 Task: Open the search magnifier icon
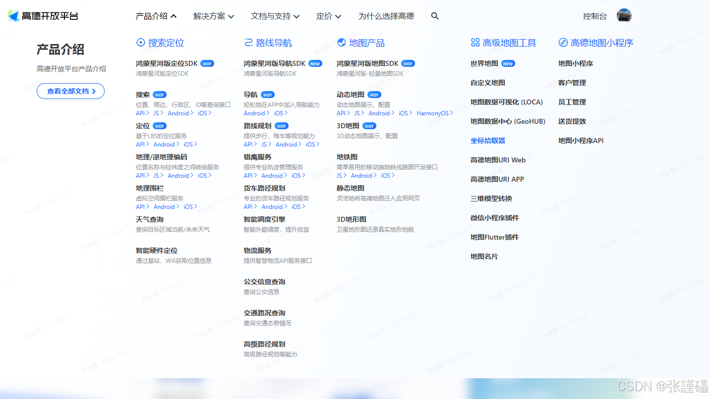coord(435,16)
